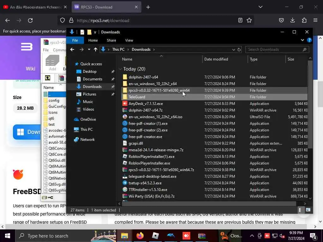Select the config folder in WinRAR
The width and height of the screenshot is (323, 242).
tap(54, 101)
